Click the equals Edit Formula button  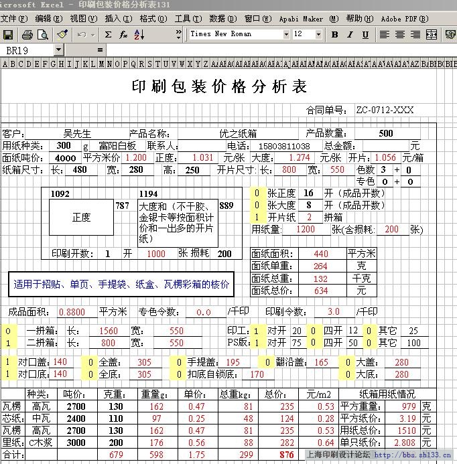coord(100,50)
